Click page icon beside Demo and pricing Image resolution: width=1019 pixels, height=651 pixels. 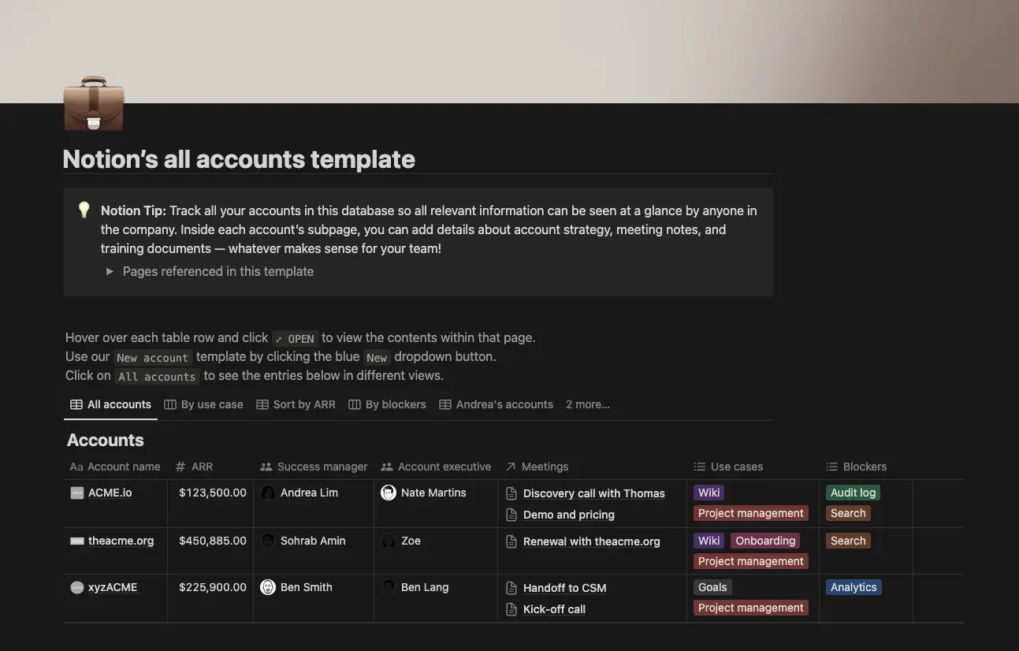511,515
